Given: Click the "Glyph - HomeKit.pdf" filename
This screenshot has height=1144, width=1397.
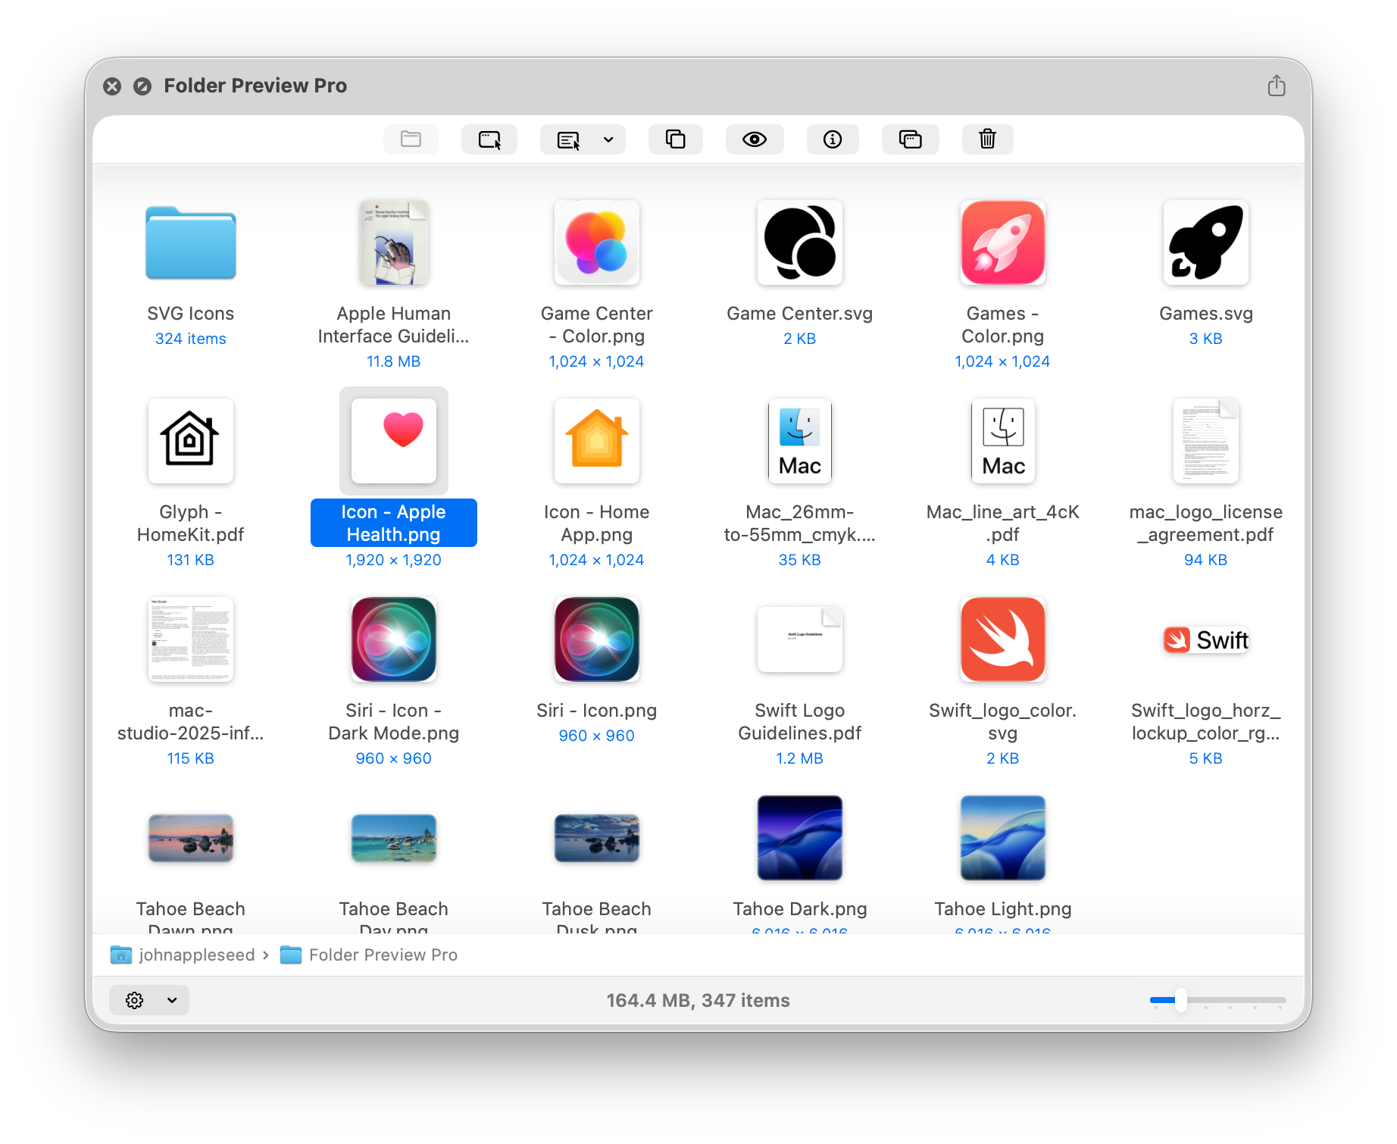Looking at the screenshot, I should coord(191,524).
